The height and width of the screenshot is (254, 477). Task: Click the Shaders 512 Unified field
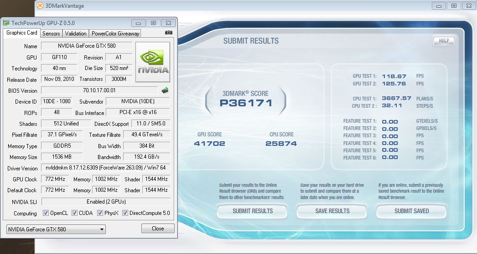pyautogui.click(x=66, y=123)
